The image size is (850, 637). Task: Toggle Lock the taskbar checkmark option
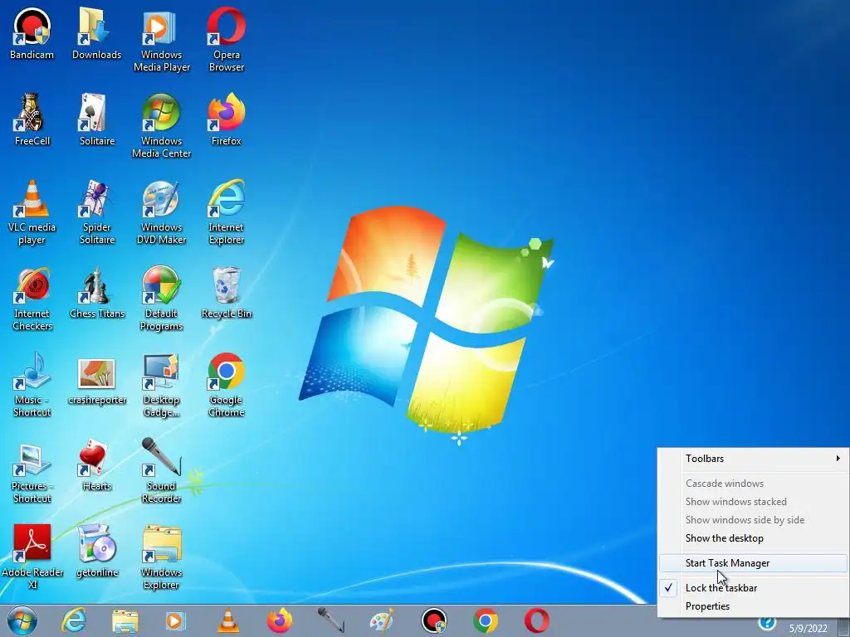754,588
